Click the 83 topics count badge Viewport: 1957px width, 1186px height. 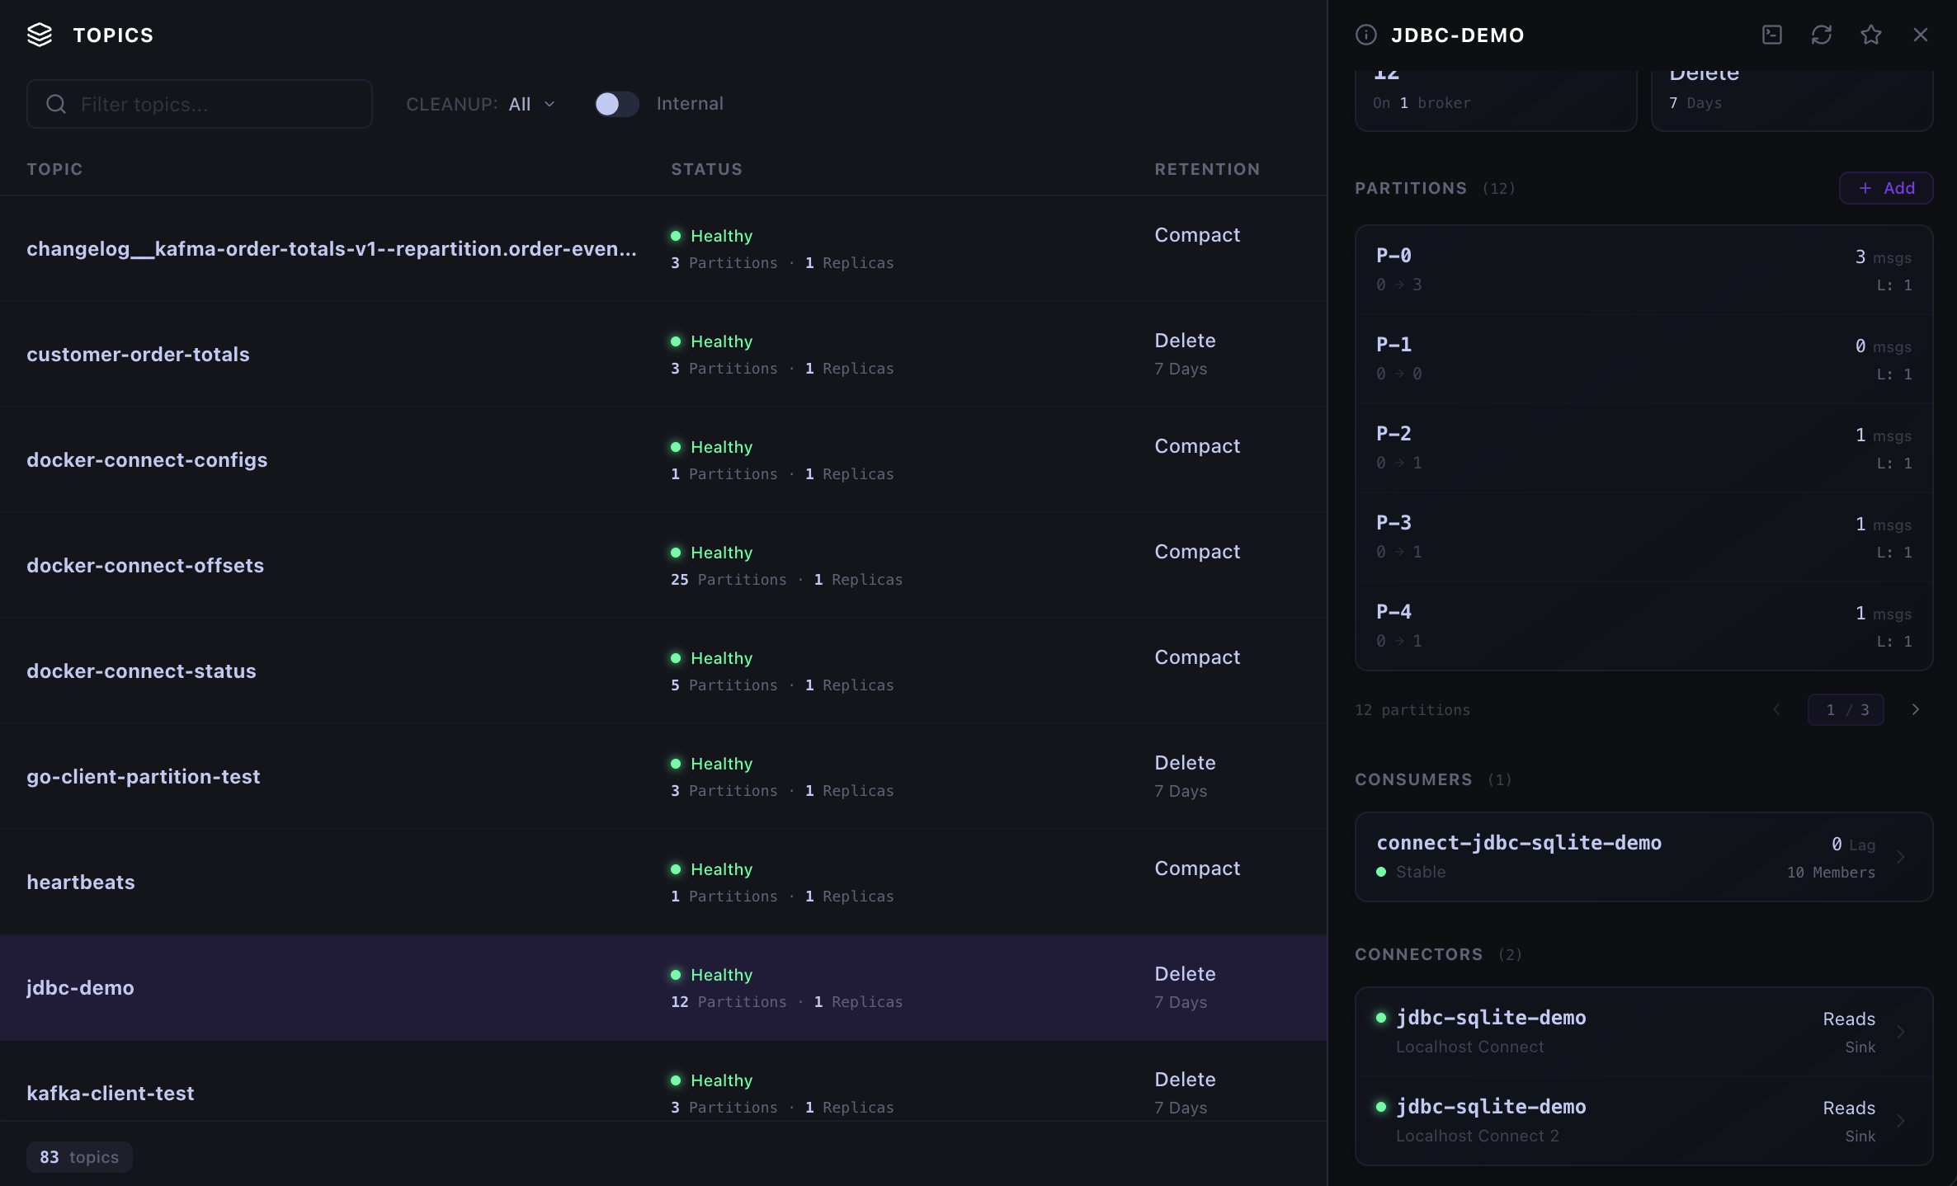coord(79,1157)
